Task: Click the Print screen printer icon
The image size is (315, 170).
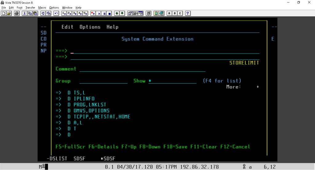Action: (x=17, y=14)
